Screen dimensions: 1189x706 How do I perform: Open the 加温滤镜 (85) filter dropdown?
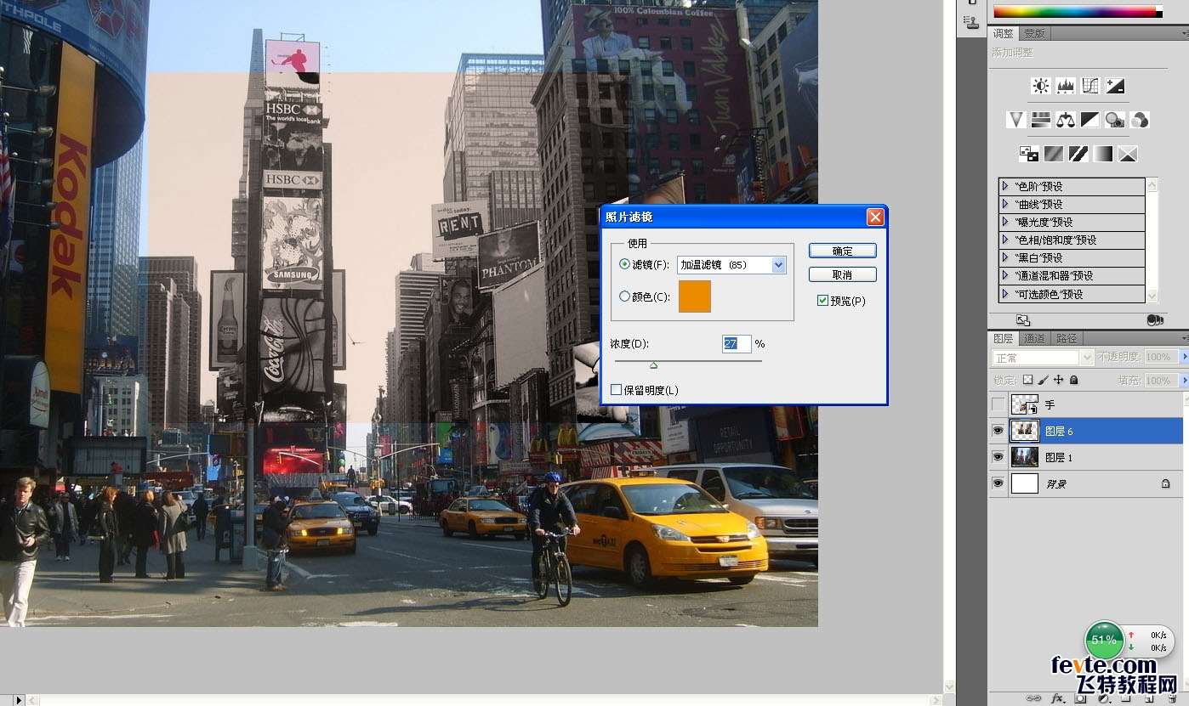point(778,265)
